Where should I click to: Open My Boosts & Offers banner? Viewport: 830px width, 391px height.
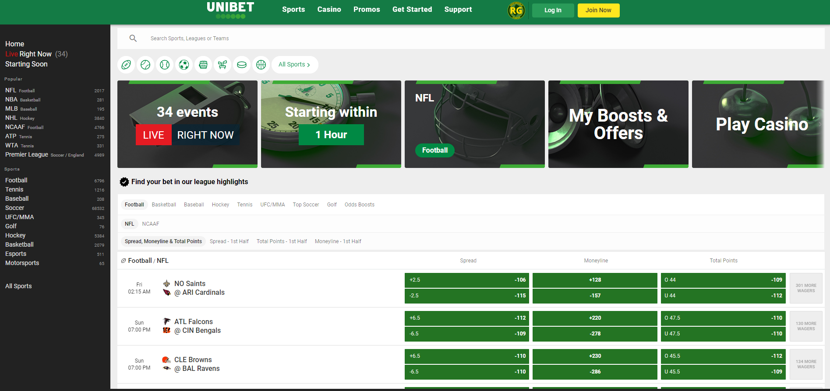pyautogui.click(x=618, y=124)
